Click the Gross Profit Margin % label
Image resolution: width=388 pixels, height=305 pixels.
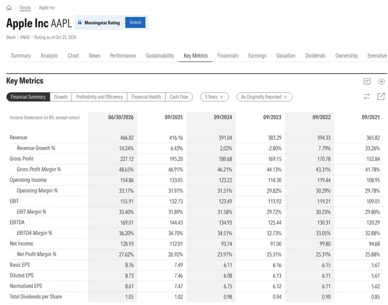[39, 169]
